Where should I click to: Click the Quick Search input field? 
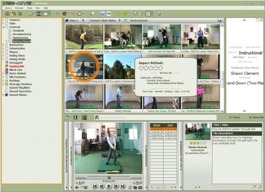click(158, 117)
